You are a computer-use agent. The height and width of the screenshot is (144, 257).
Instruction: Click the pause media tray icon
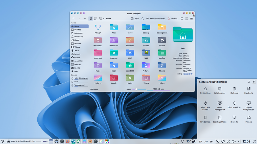click(228, 141)
